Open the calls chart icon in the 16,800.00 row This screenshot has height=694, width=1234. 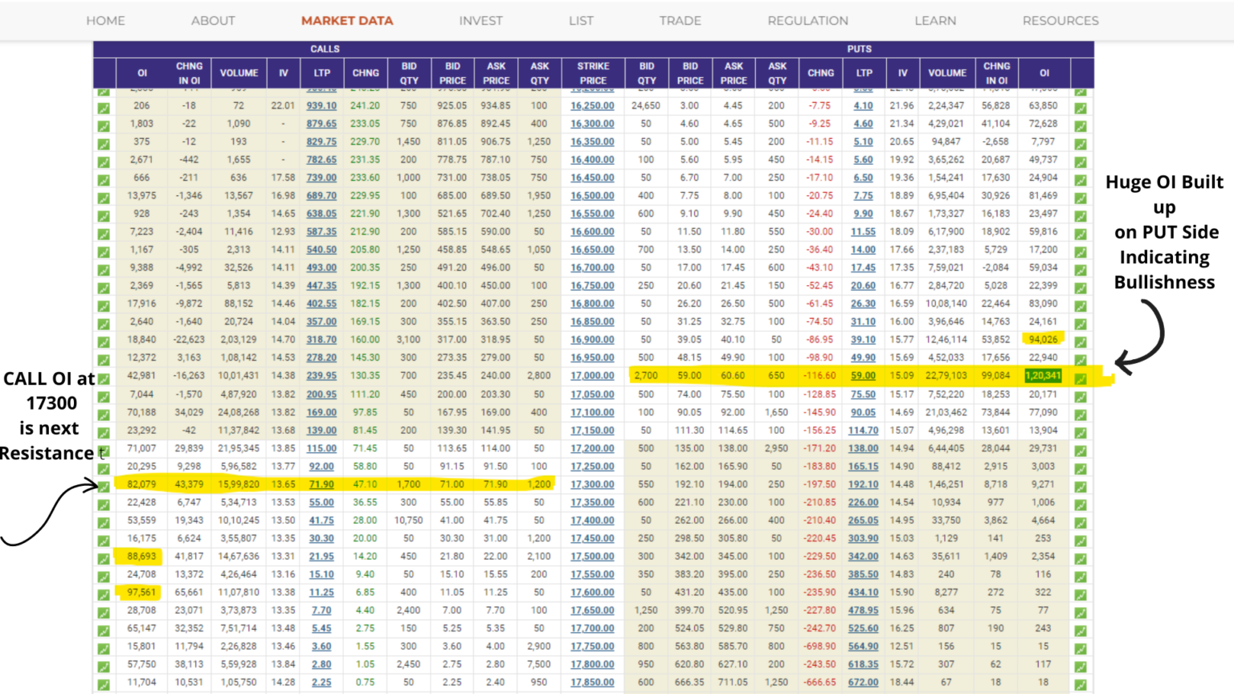tap(104, 307)
